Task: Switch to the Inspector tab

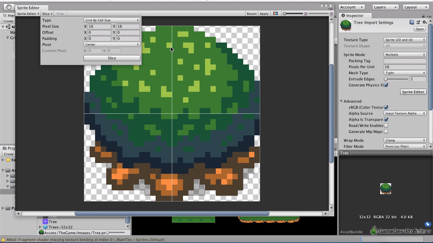Action: click(354, 16)
